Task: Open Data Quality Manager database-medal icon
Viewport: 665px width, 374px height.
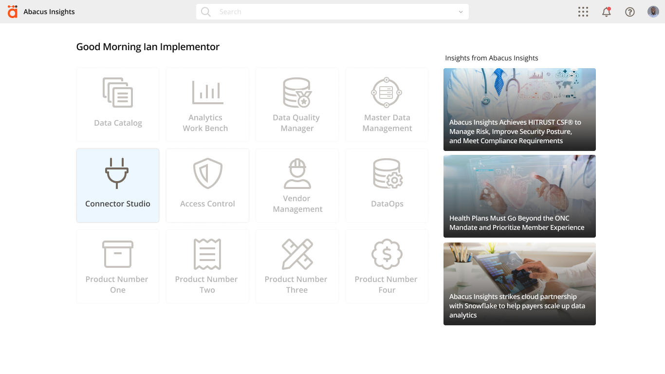Action: 297,93
